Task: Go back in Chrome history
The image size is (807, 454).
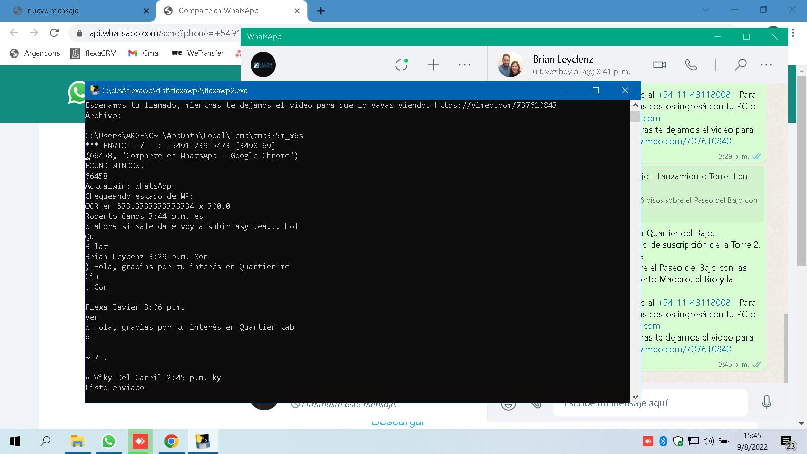Action: [x=14, y=33]
